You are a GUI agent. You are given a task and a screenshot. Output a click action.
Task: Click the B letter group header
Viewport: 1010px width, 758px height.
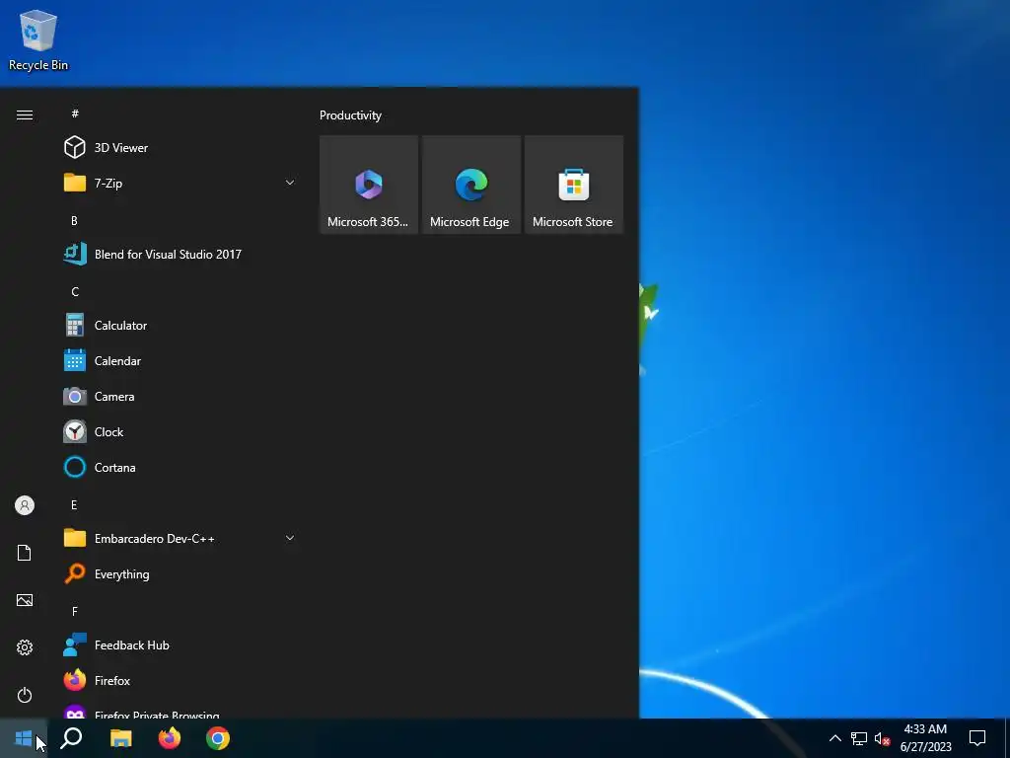click(74, 220)
